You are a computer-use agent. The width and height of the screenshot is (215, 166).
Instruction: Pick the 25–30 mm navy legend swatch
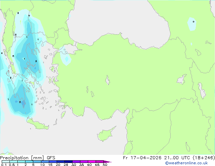click(x=69, y=162)
